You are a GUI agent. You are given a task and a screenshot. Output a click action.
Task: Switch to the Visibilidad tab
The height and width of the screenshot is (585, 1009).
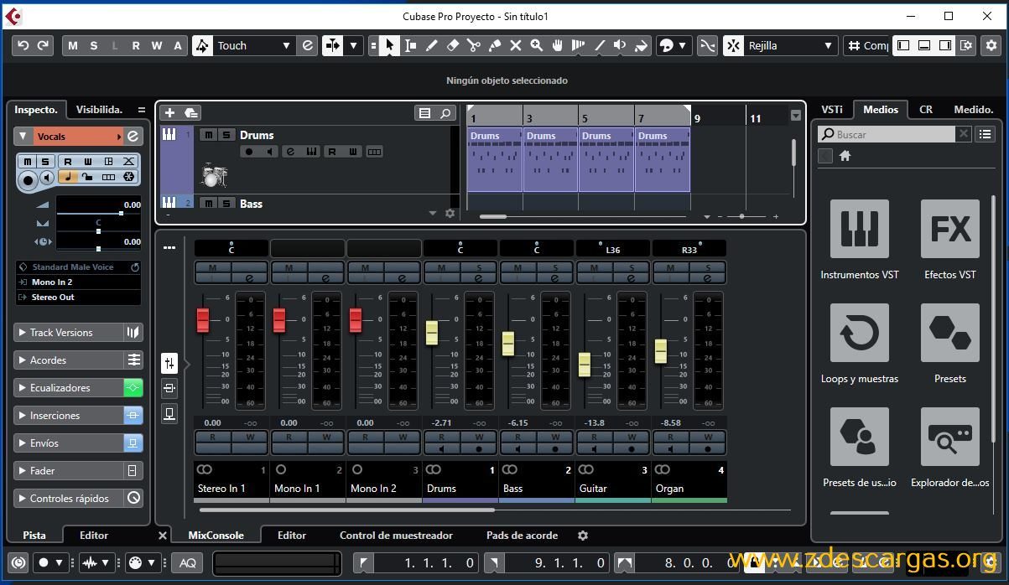pyautogui.click(x=99, y=109)
